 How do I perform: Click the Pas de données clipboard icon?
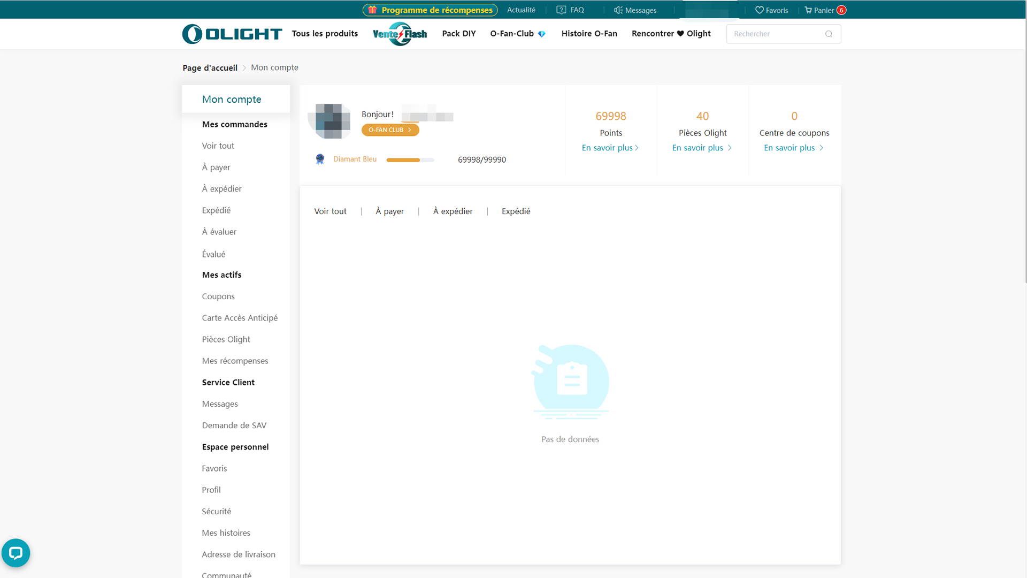(571, 381)
